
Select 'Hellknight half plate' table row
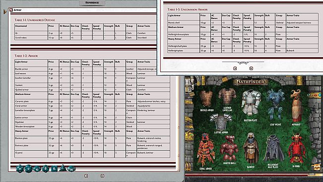[243, 46]
